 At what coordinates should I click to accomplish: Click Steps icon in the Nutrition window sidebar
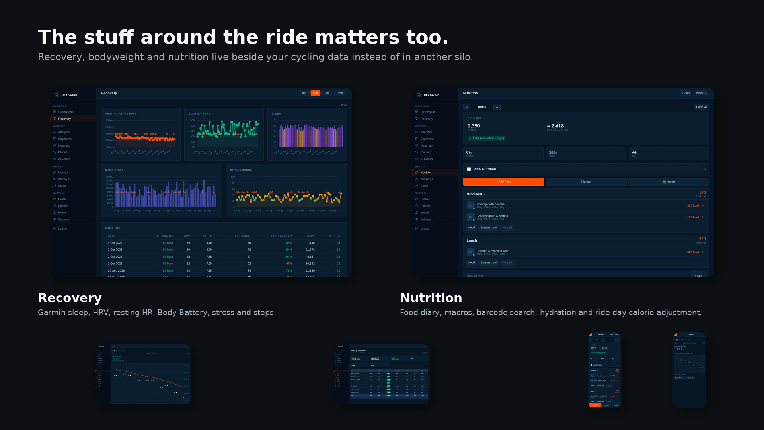pos(417,186)
